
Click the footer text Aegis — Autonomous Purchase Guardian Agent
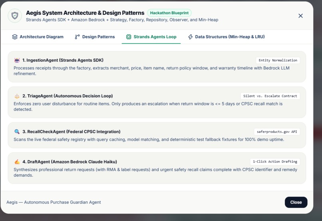pyautogui.click(x=54, y=202)
